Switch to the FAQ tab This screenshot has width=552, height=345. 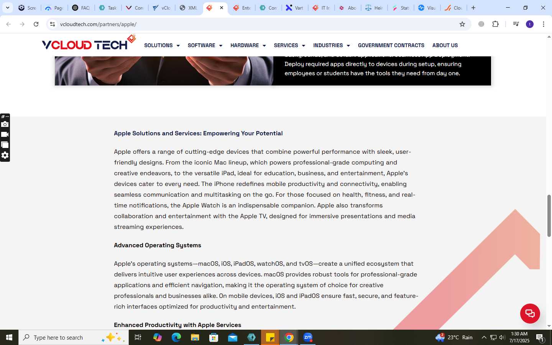point(81,8)
